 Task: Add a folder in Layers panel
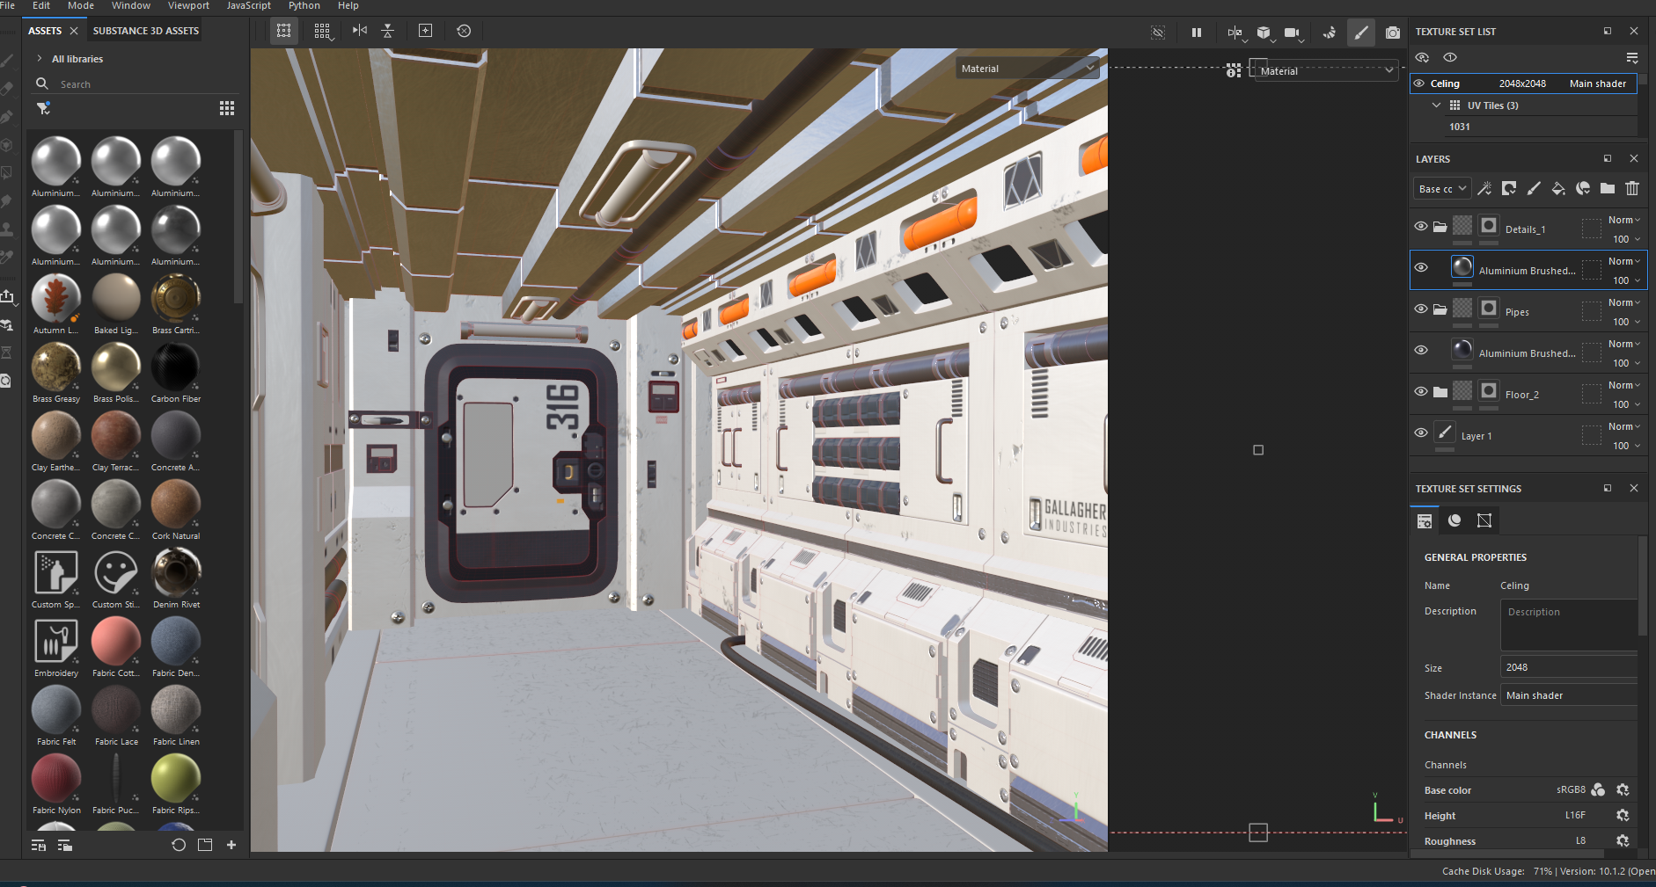pos(1608,188)
